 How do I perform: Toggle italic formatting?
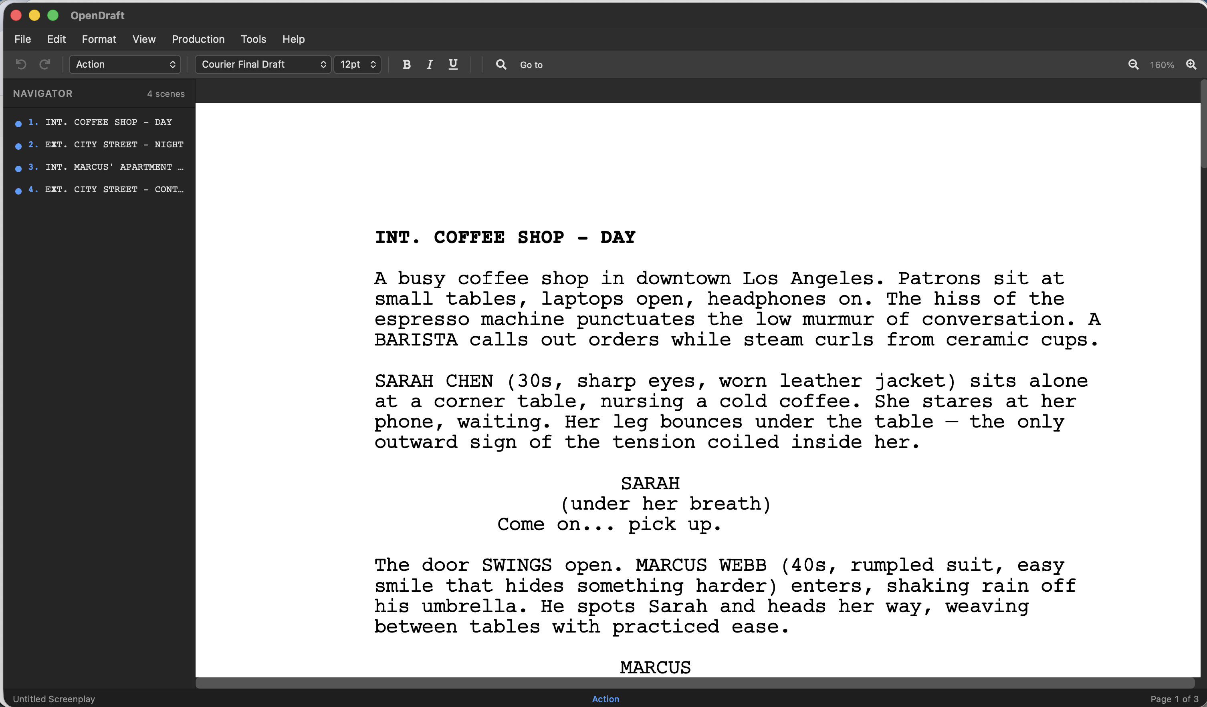429,64
